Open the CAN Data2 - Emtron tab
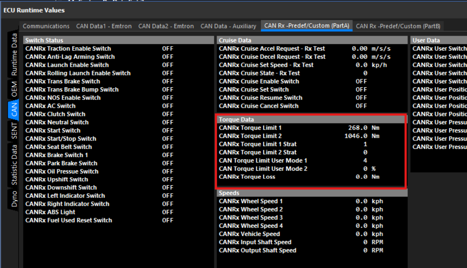 [166, 26]
